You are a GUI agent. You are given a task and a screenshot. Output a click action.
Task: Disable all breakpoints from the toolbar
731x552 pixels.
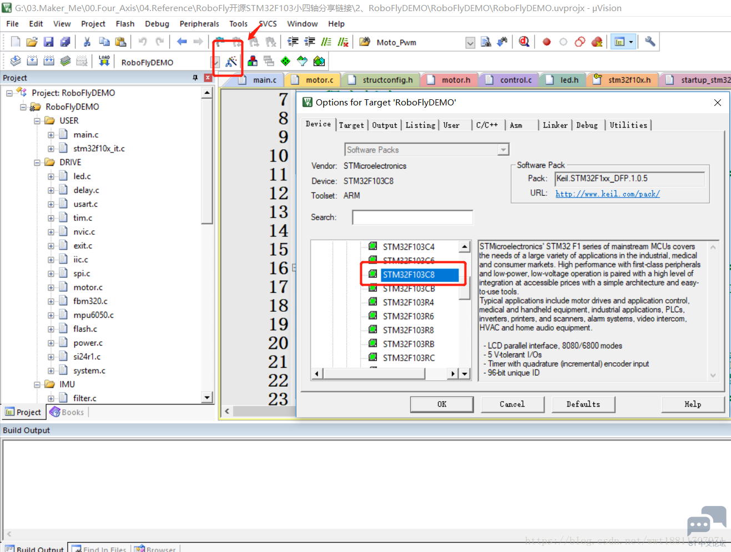(x=580, y=42)
